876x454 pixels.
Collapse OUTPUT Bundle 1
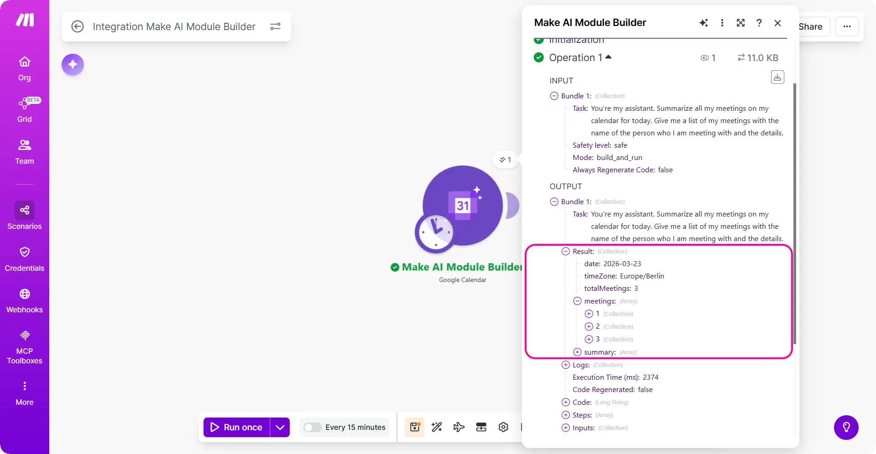coord(554,201)
